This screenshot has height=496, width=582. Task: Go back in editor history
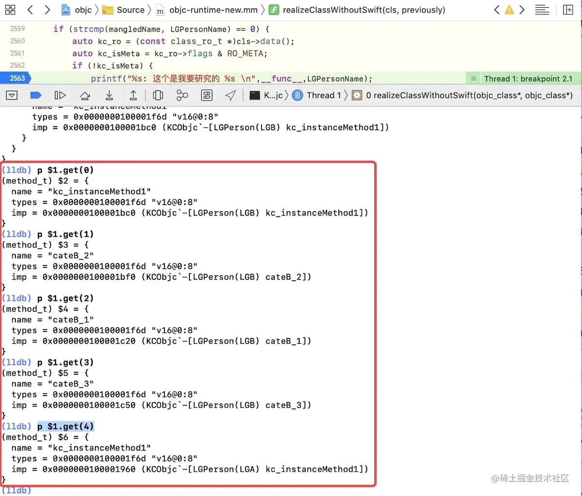pyautogui.click(x=30, y=10)
